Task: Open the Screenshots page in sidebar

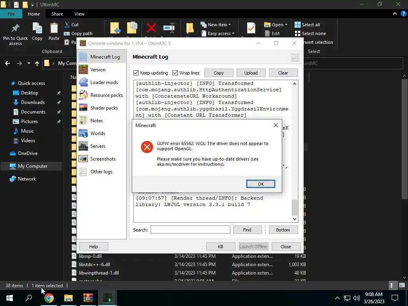Action: pos(102,159)
